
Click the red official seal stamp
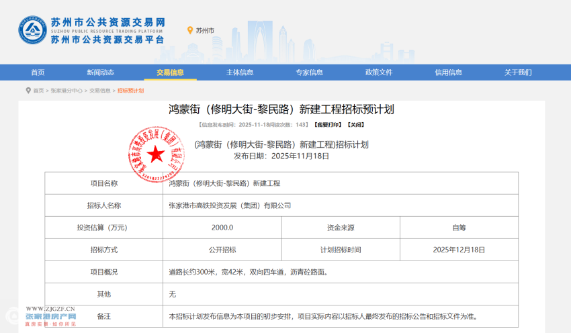click(157, 153)
